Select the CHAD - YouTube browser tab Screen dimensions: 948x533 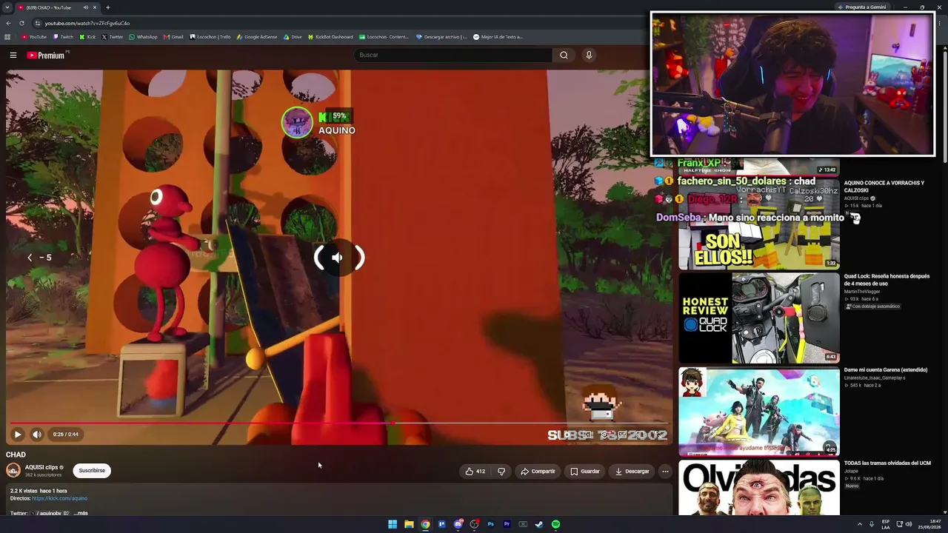coord(58,7)
